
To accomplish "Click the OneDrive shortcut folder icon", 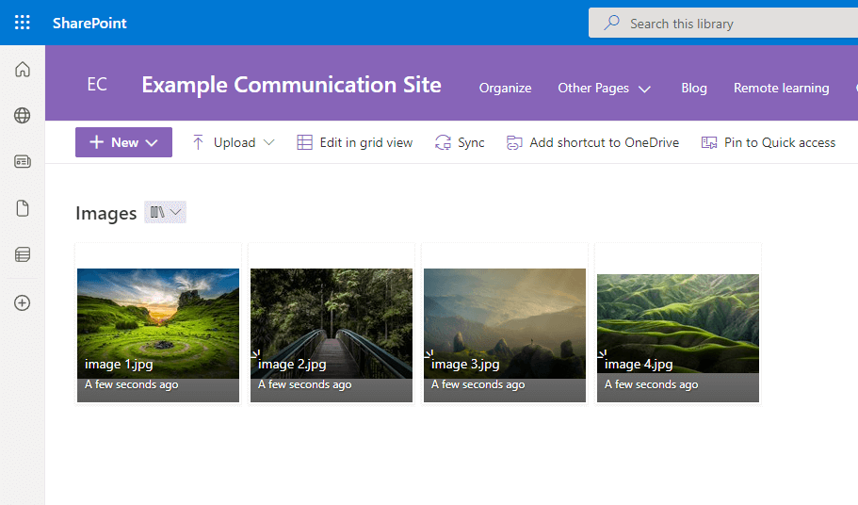I will click(514, 143).
